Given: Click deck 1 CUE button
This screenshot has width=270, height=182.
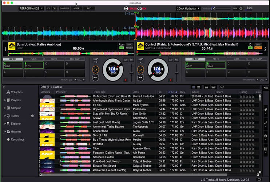Looking at the screenshot, I should coord(95,70).
